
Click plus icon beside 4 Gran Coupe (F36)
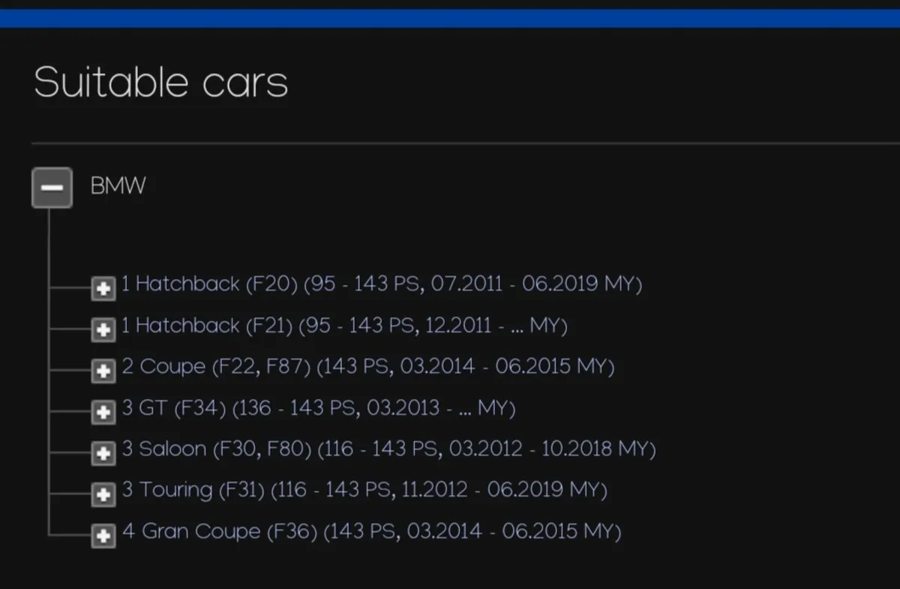tap(103, 535)
